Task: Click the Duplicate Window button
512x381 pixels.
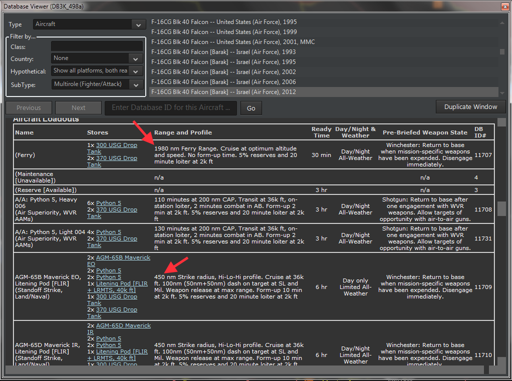Action: (x=470, y=107)
